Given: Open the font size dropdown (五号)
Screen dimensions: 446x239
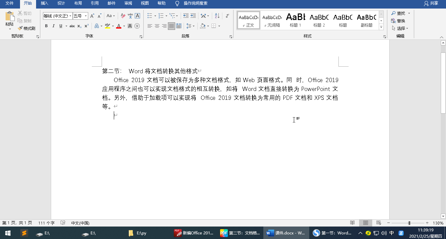Looking at the screenshot, I should [x=86, y=16].
